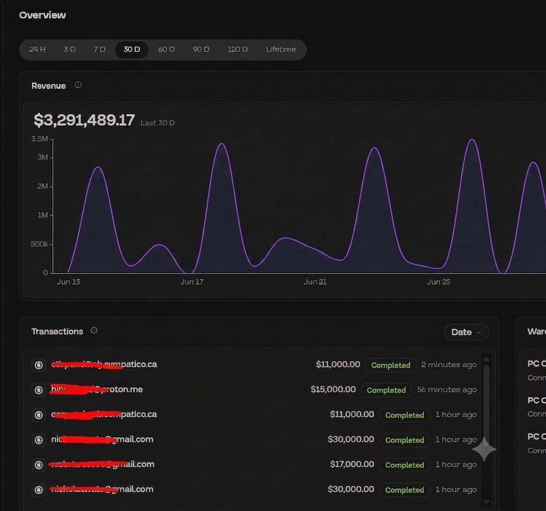This screenshot has width=546, height=511.
Task: Open the 90 D time range
Action: (201, 49)
